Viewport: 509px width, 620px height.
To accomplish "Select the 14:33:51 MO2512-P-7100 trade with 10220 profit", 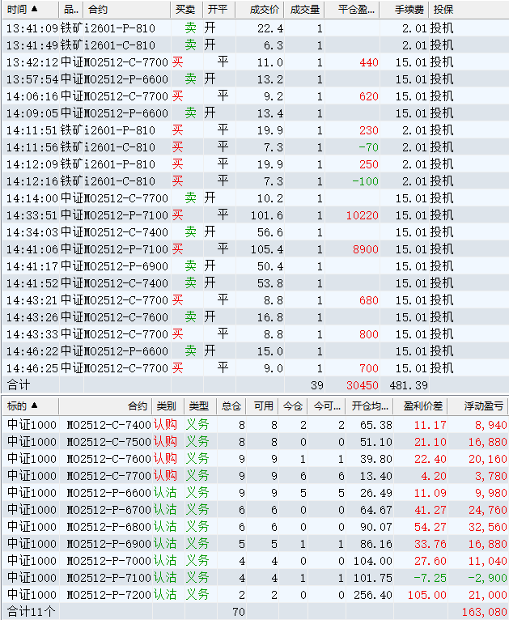I will pos(255,215).
